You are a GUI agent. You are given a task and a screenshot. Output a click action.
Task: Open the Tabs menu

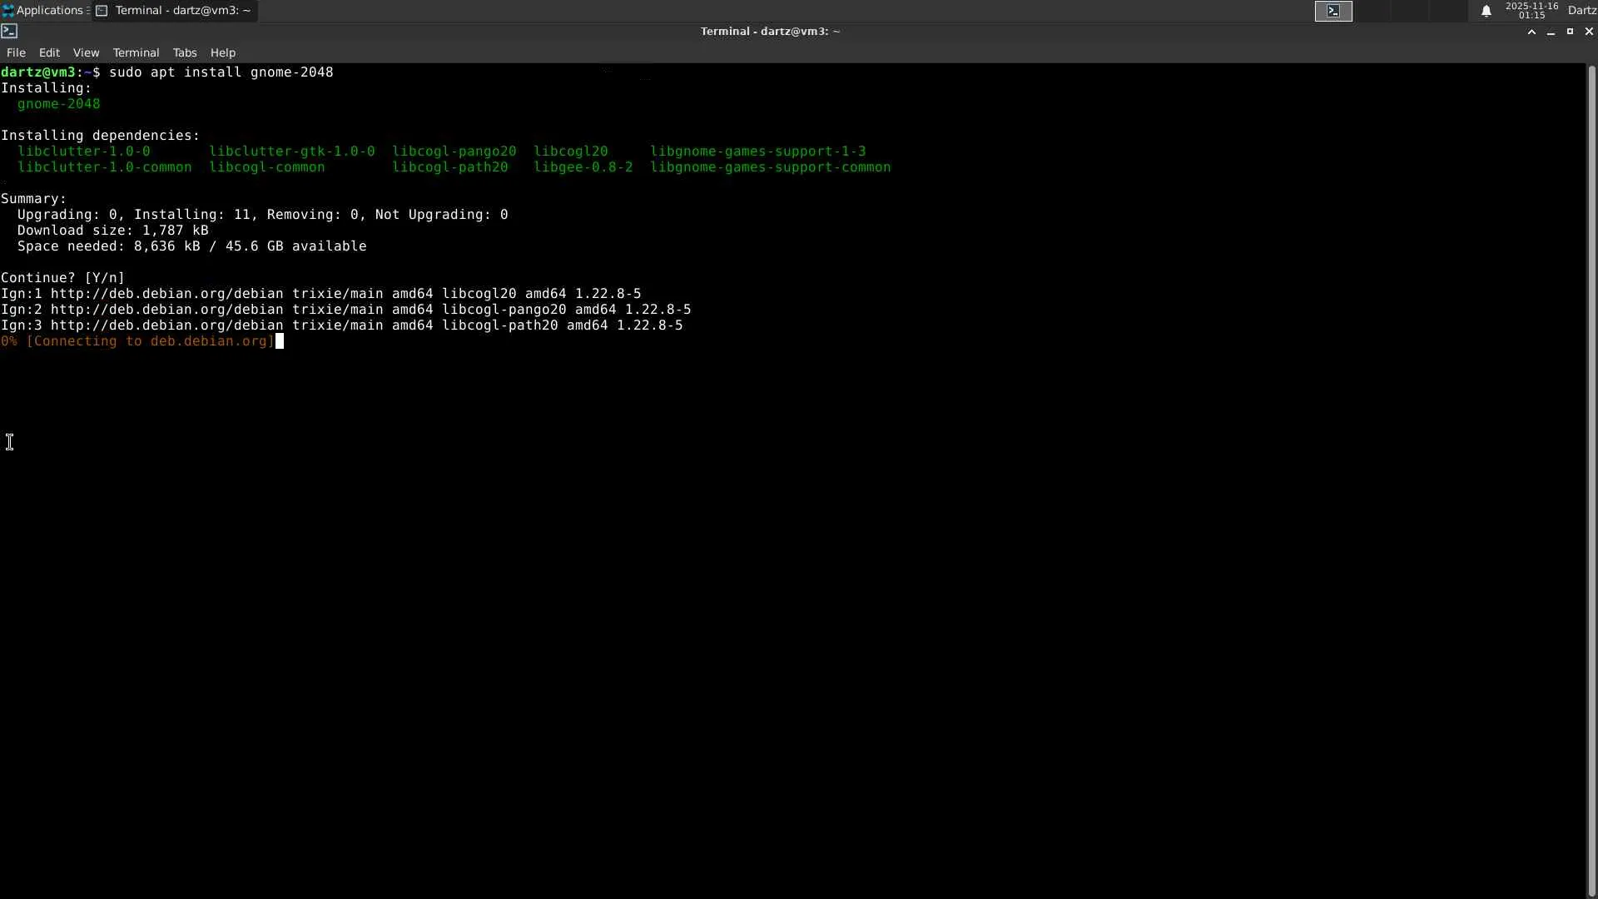[x=185, y=52]
